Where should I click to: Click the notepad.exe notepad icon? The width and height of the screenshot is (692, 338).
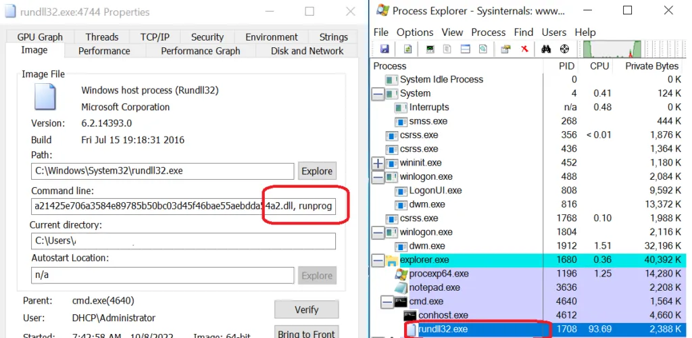[x=401, y=288]
